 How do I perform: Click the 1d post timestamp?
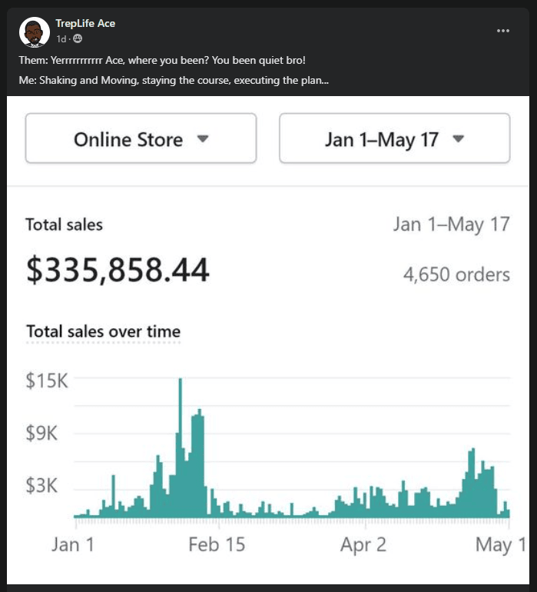(61, 39)
